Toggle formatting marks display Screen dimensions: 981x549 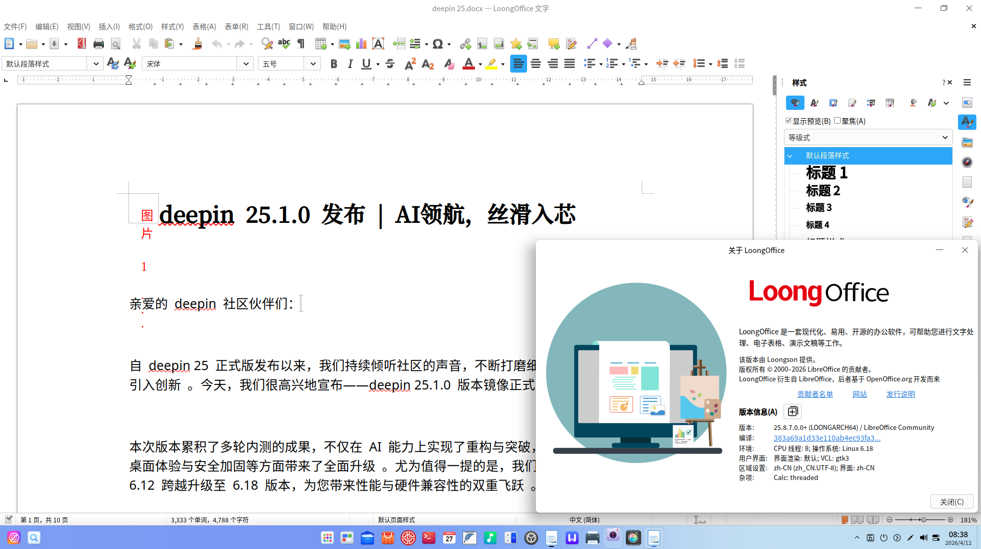click(300, 44)
